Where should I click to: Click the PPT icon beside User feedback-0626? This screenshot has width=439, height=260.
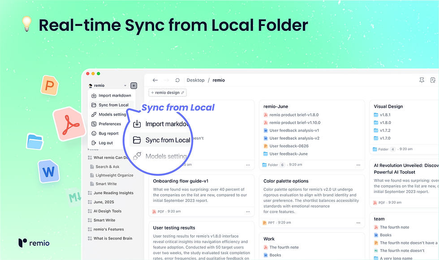click(266, 146)
